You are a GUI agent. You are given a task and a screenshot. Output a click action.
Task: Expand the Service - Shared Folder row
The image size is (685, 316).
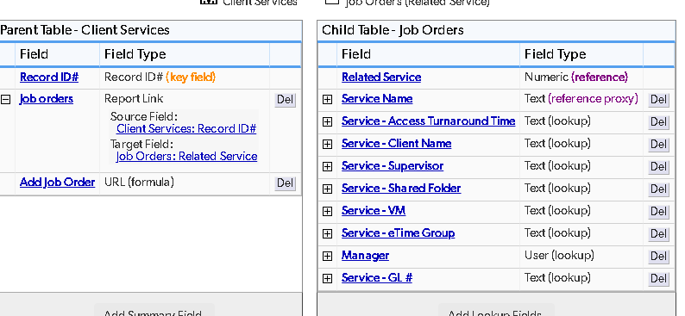[327, 189]
